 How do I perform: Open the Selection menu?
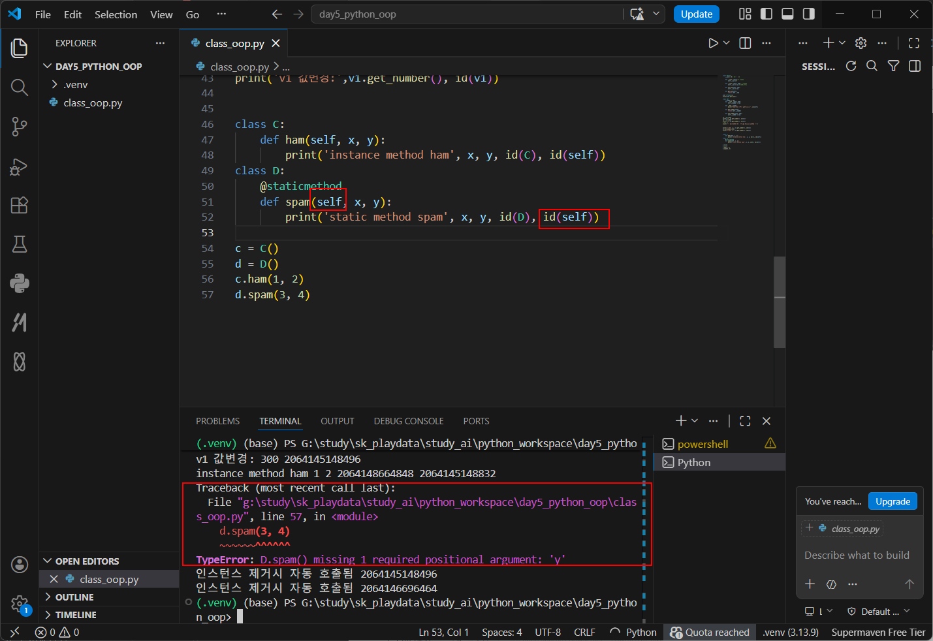[x=116, y=14]
